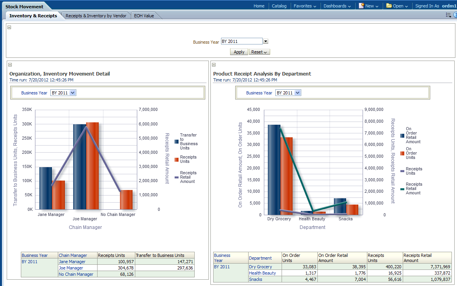Click the On Order Units legend swatch

tap(402, 153)
